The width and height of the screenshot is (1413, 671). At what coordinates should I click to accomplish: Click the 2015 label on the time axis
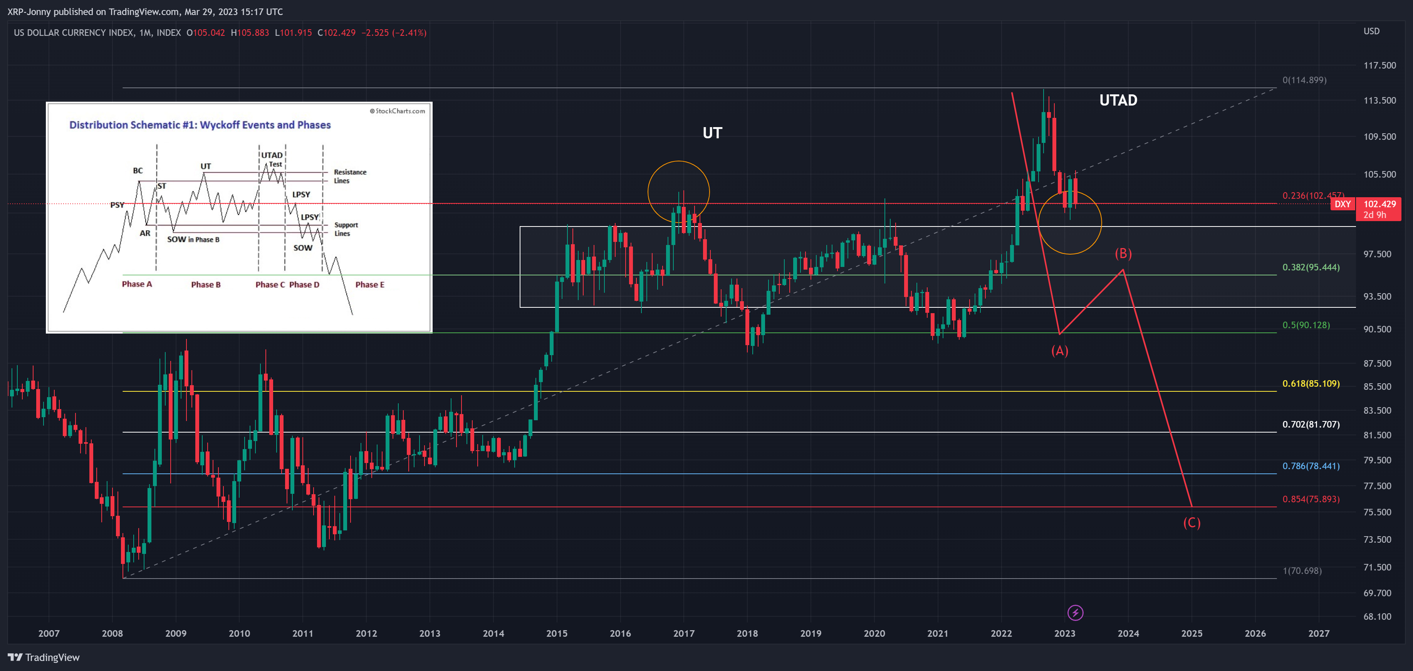(557, 634)
